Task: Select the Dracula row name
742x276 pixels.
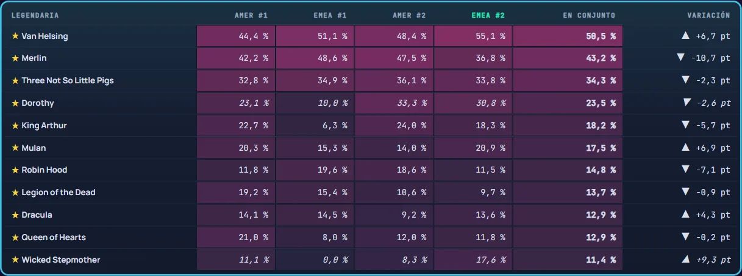Action: tap(37, 215)
